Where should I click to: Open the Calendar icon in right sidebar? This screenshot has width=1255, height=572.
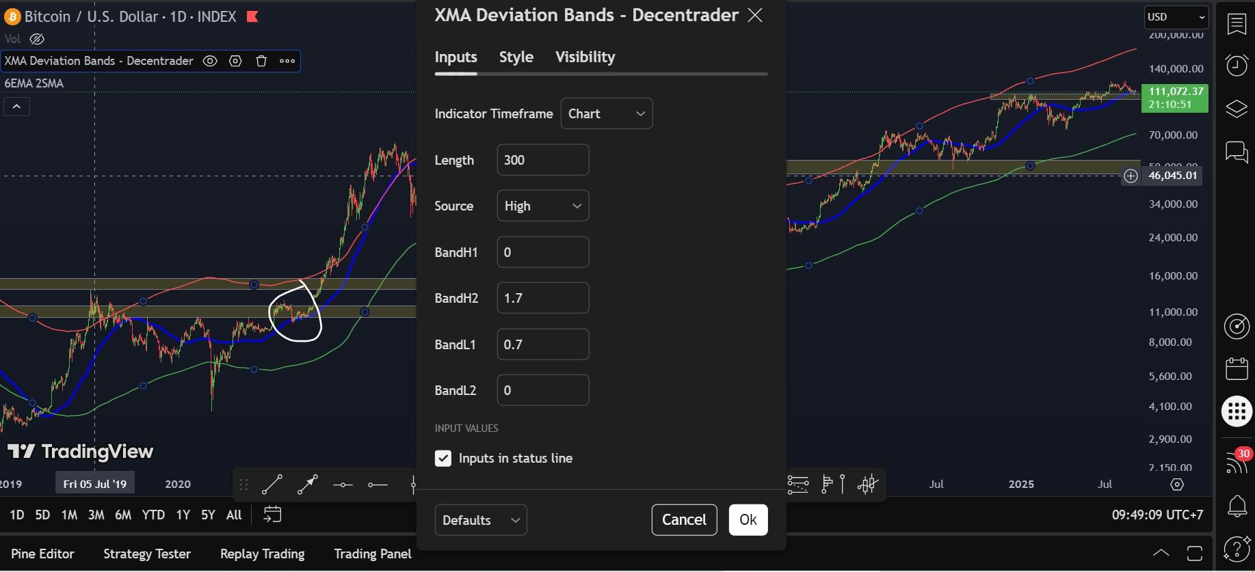(1237, 369)
